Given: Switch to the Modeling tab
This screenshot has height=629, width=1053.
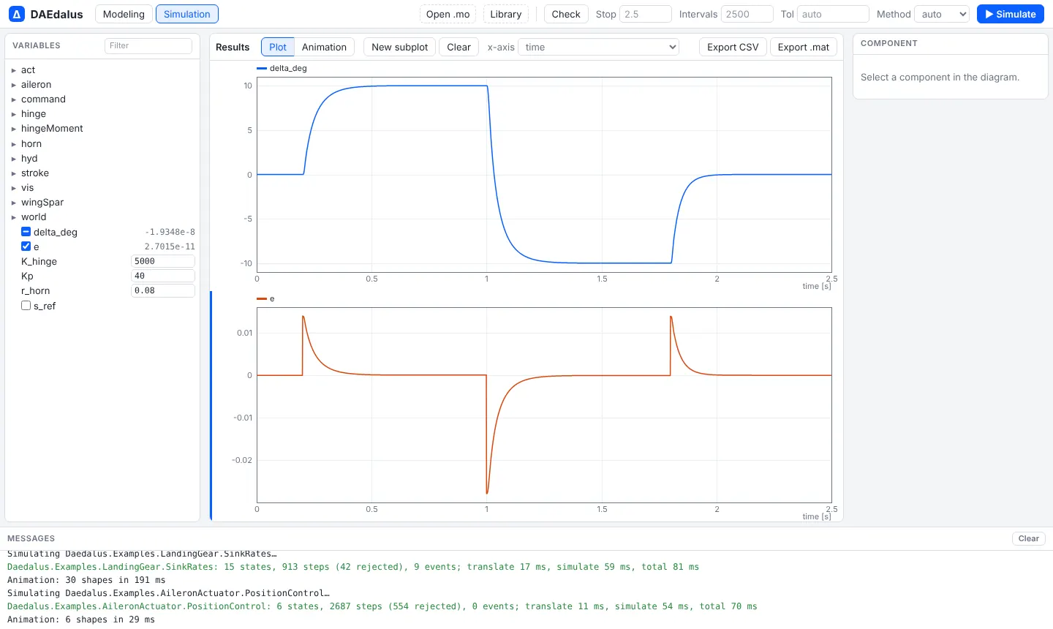Looking at the screenshot, I should click(124, 14).
